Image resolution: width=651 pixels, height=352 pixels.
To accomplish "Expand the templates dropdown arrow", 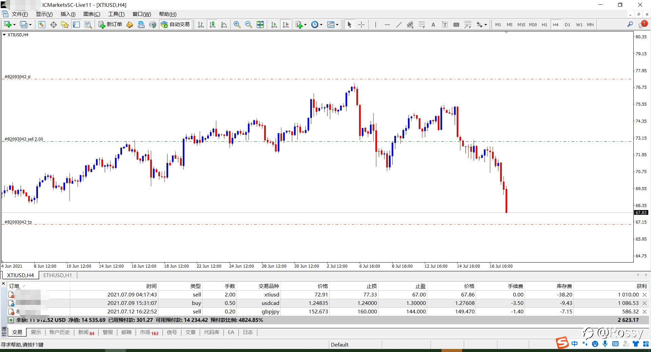I will click(337, 24).
